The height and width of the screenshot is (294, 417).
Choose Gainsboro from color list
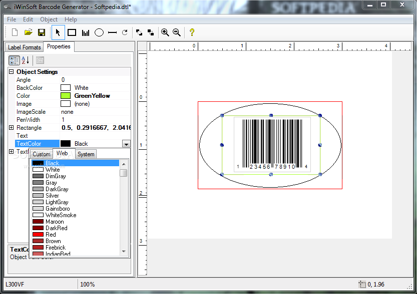pyautogui.click(x=76, y=208)
